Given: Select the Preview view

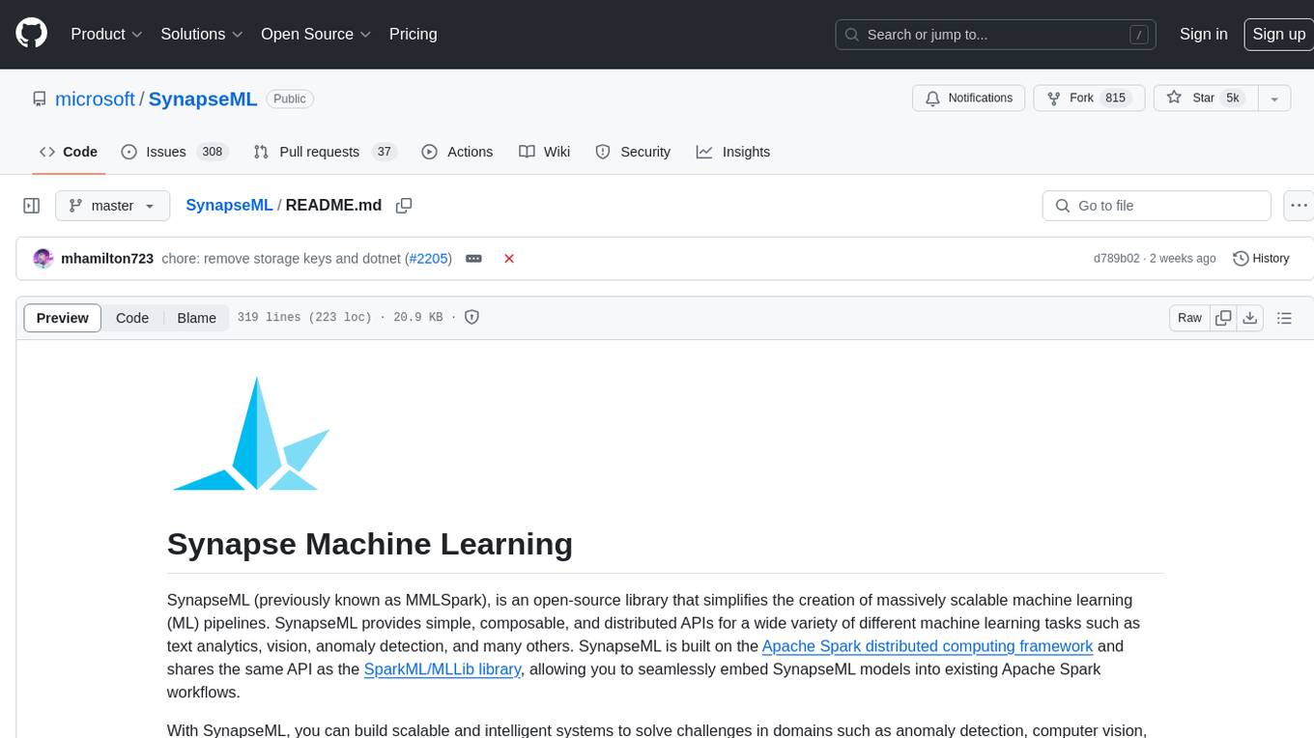Looking at the screenshot, I should pos(63,318).
